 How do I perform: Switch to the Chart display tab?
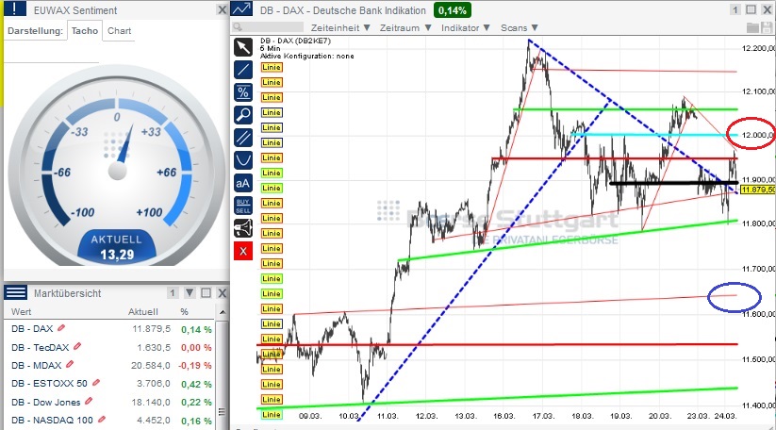tap(119, 31)
